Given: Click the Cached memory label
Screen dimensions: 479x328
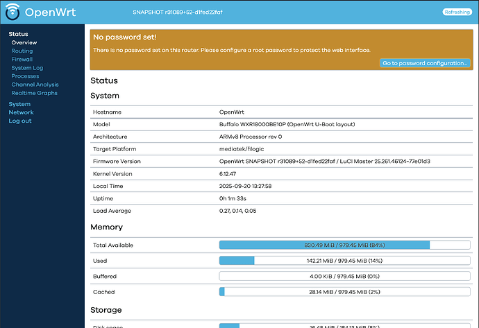Looking at the screenshot, I should point(104,292).
